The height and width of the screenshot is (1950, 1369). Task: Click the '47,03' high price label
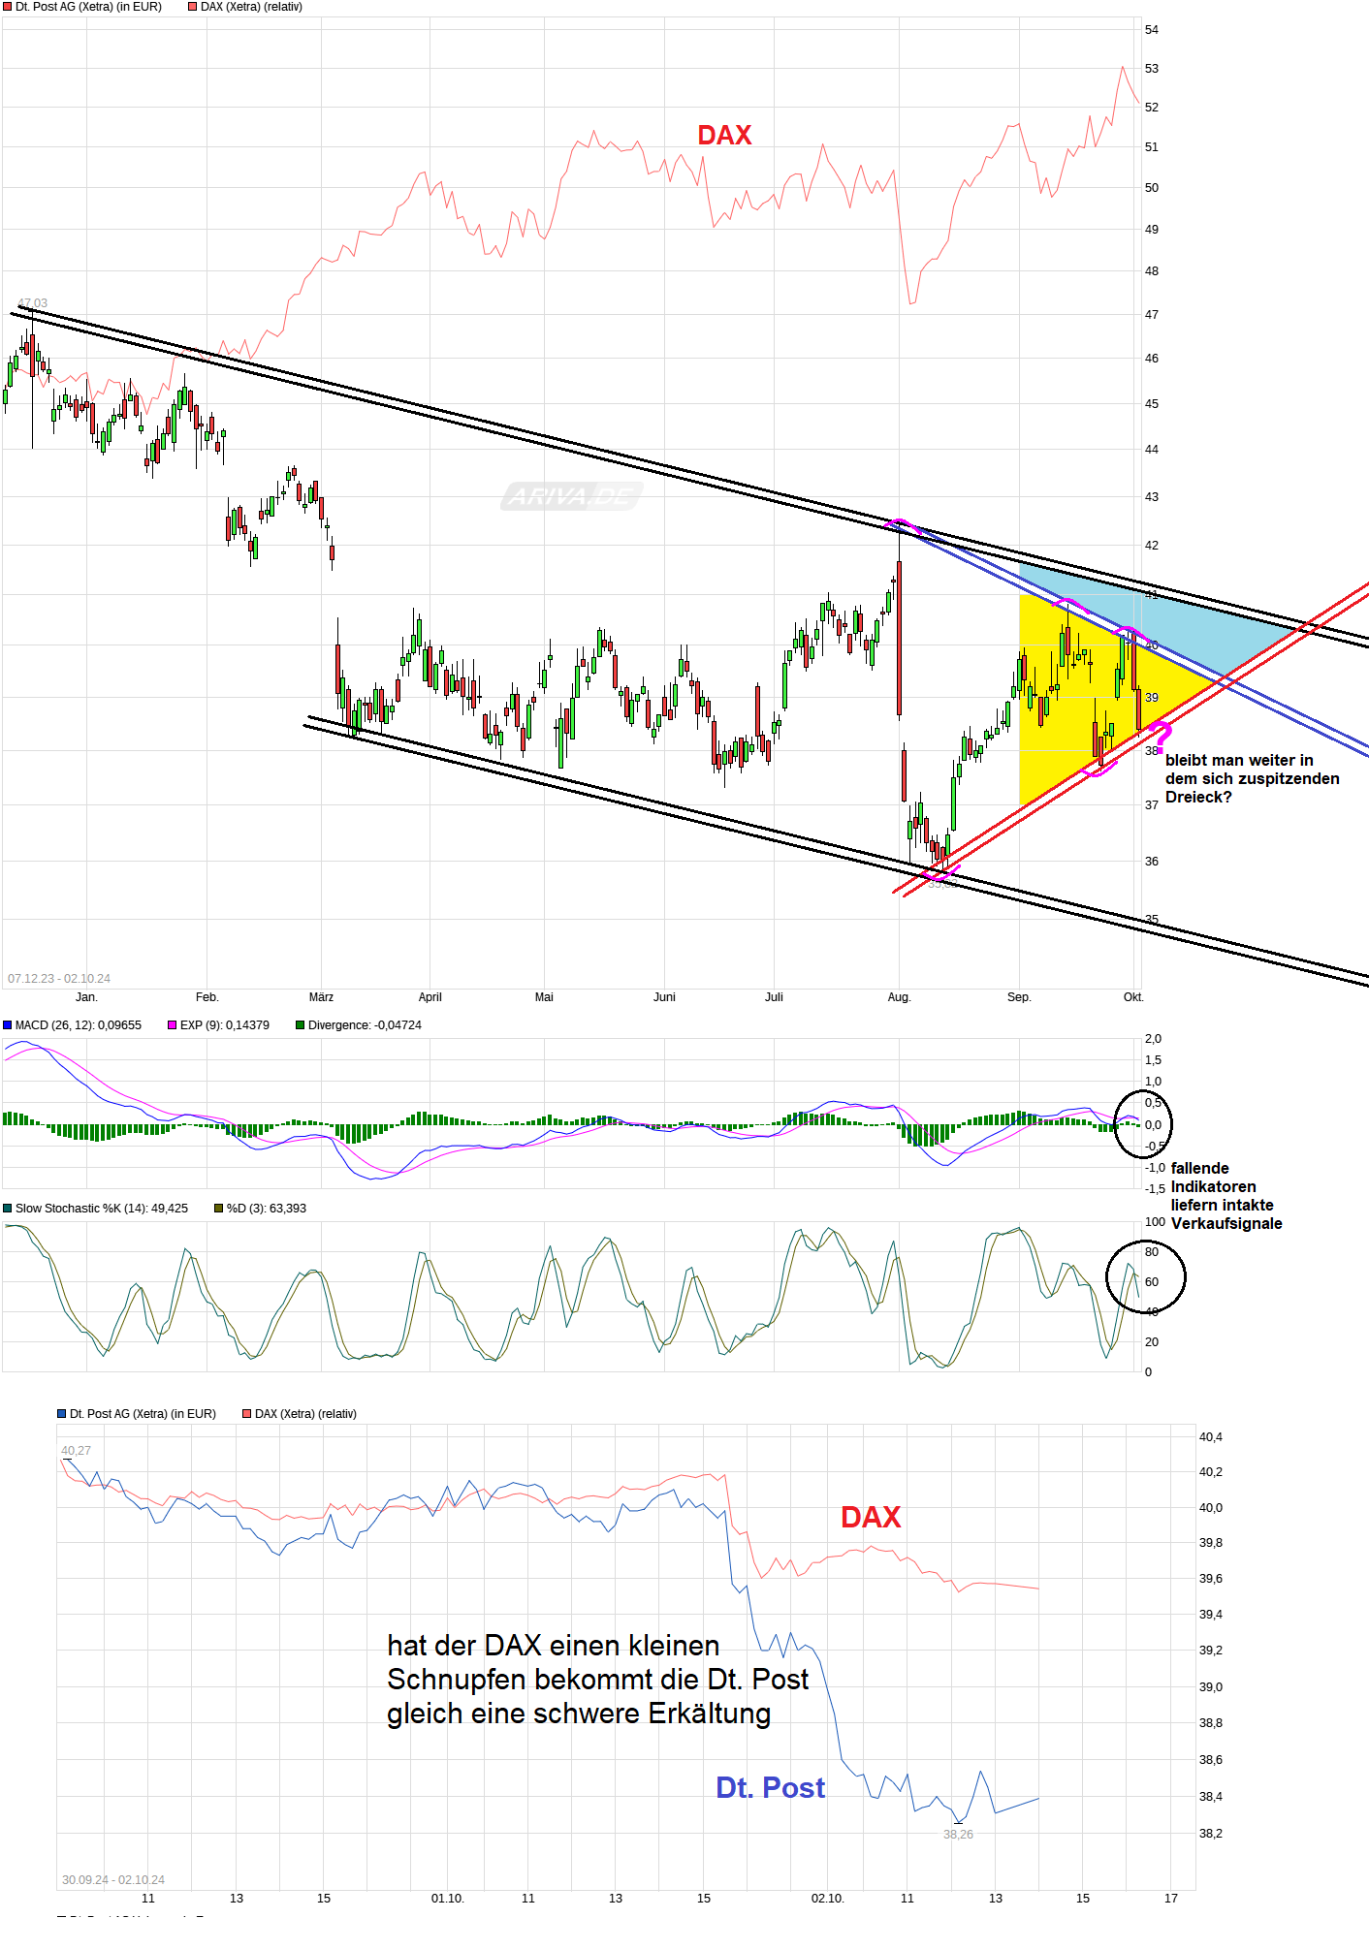tap(33, 303)
